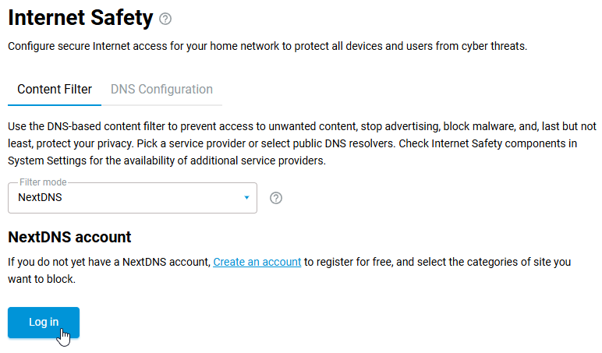Screen dimensions: 602x353
Task: Click the help icon next to Filter mode
Action: [x=275, y=198]
